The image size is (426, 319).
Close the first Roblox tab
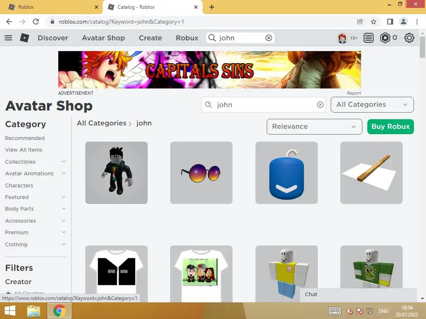tap(97, 7)
